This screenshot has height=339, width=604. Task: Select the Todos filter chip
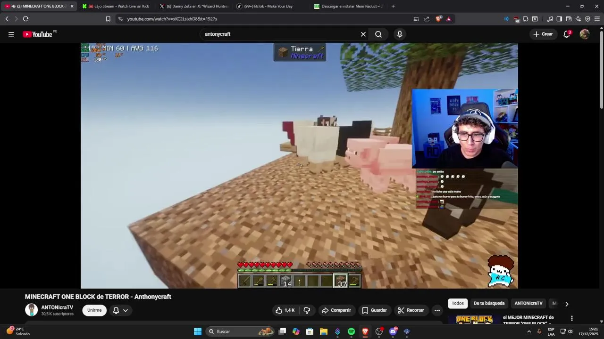pyautogui.click(x=458, y=303)
